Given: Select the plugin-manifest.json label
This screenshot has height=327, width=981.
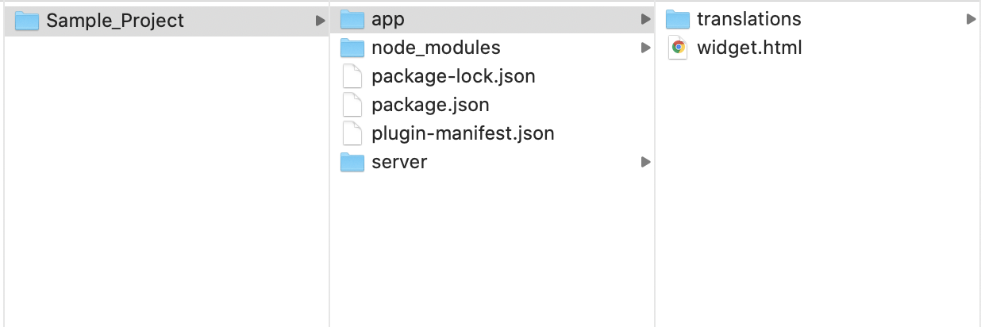Looking at the screenshot, I should point(463,133).
